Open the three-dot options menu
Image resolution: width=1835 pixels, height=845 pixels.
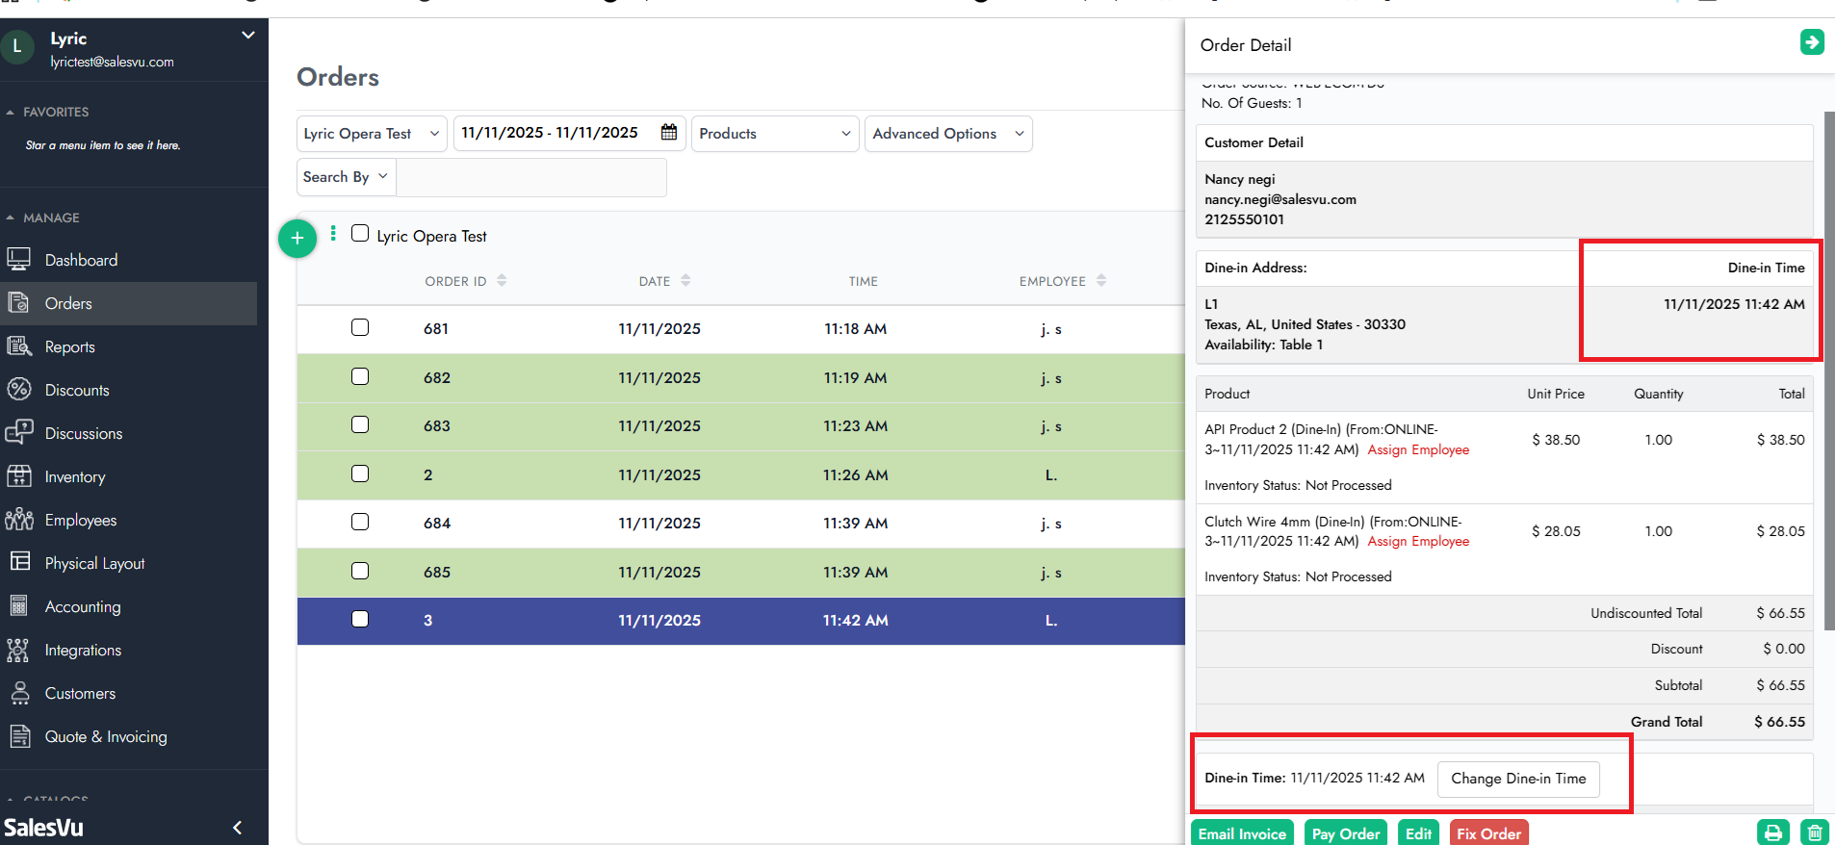tap(333, 234)
